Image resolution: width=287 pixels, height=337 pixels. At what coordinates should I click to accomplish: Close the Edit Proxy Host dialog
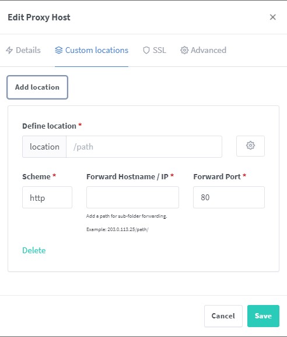pyautogui.click(x=273, y=17)
